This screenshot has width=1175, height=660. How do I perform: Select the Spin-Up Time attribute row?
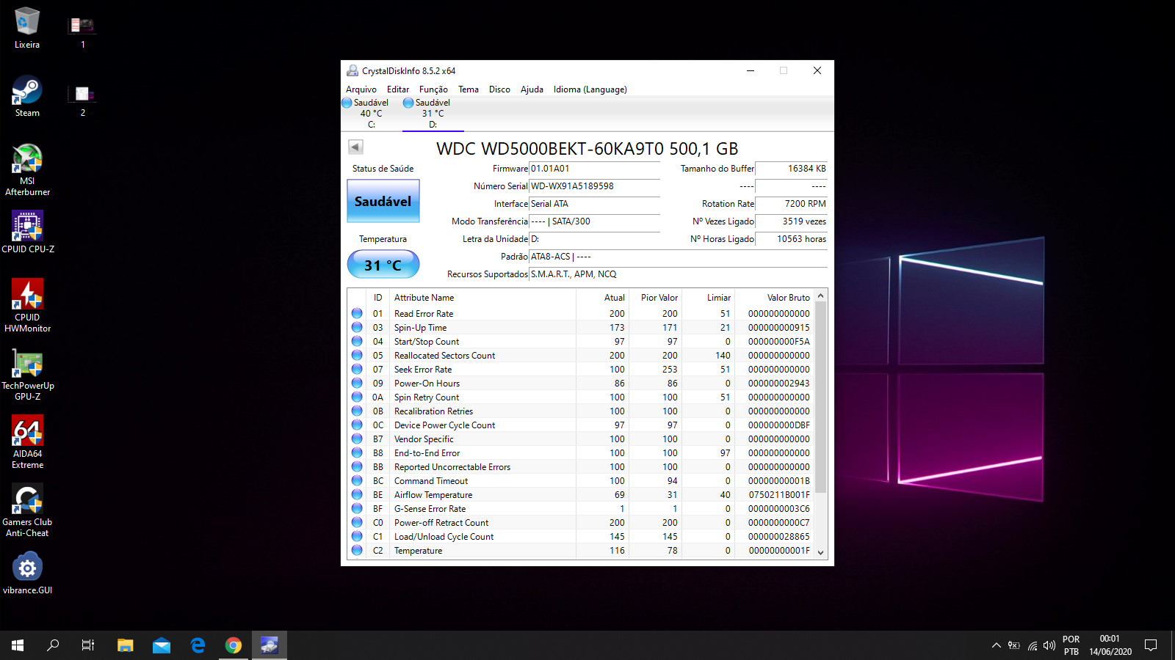[x=581, y=328]
